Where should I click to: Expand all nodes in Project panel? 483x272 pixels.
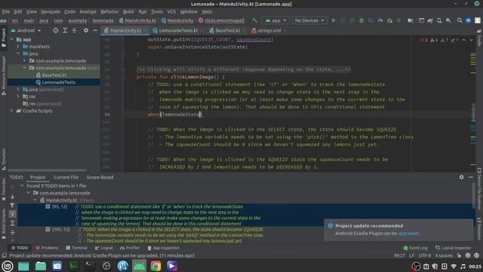pos(65,30)
